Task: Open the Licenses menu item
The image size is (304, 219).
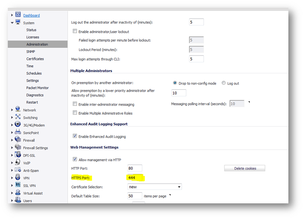Action: (x=33, y=37)
